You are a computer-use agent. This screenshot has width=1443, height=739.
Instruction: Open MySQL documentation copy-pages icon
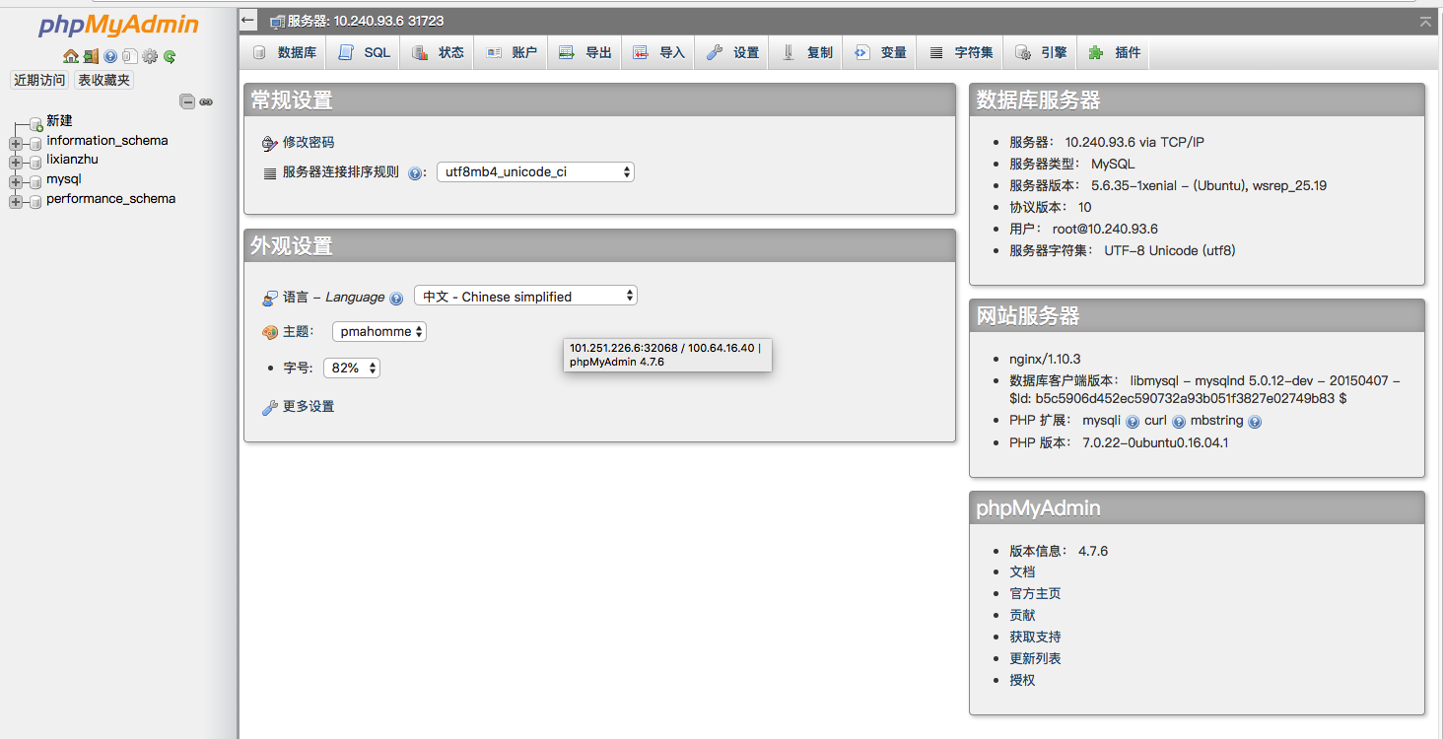click(130, 56)
